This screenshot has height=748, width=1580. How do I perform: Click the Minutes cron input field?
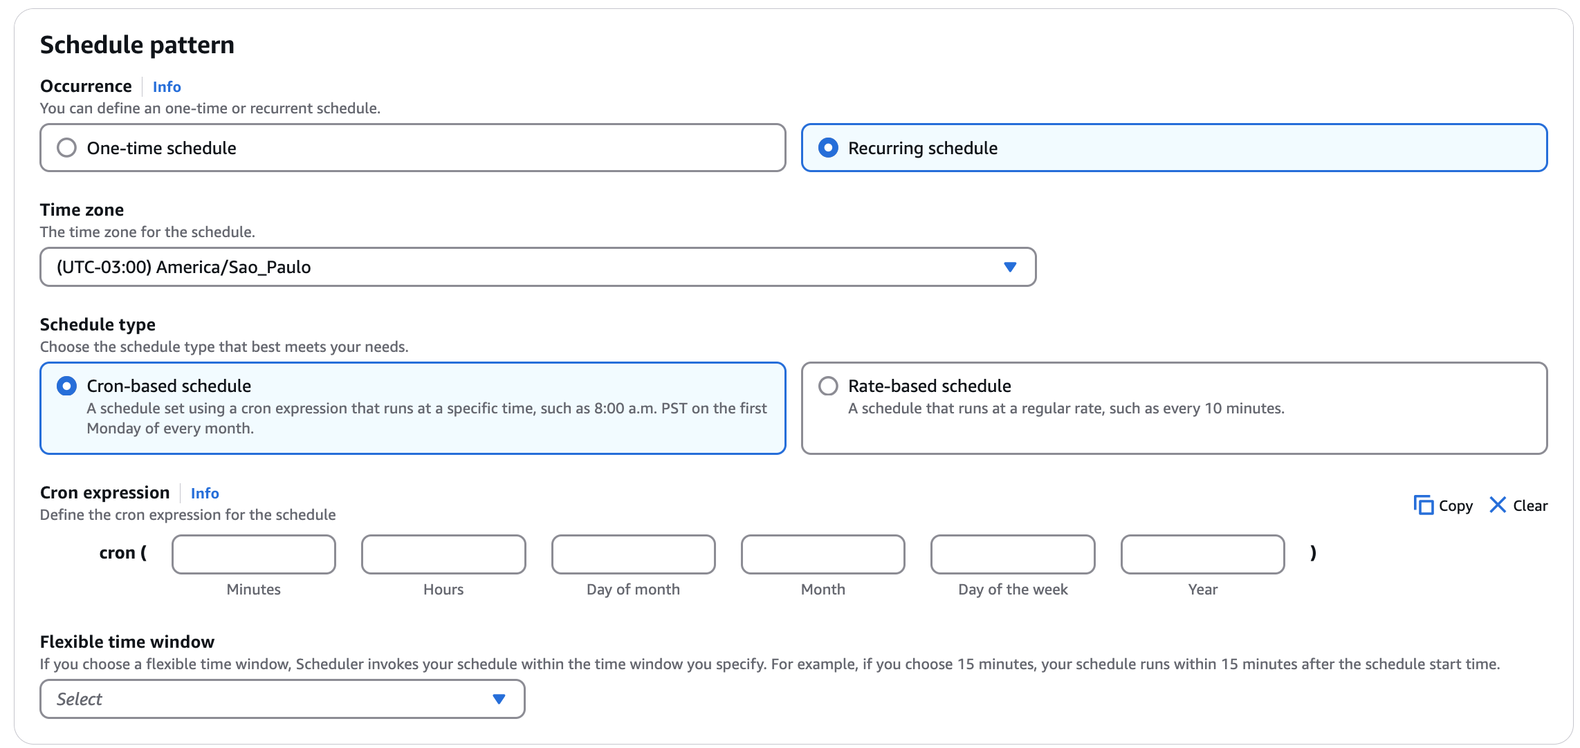(x=254, y=554)
